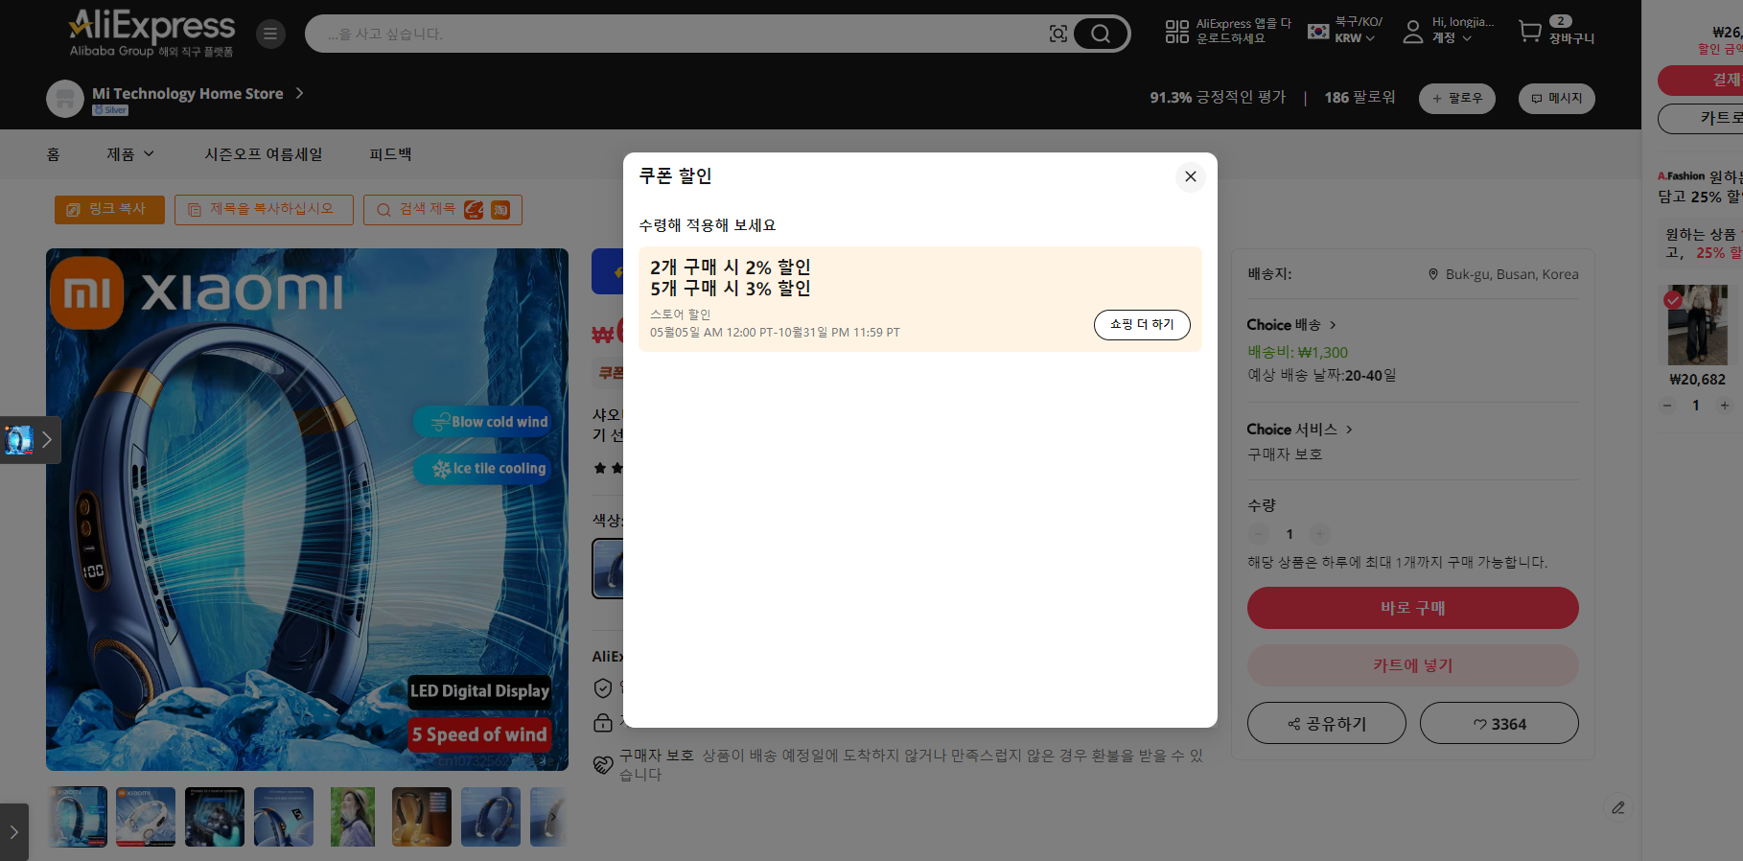Click the sidebar cart item pants thumbnail
This screenshot has height=861, width=1743.
(x=1697, y=325)
